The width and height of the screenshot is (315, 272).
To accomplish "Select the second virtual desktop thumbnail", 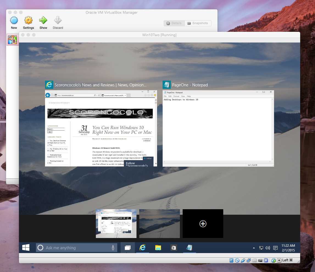I will pyautogui.click(x=159, y=223).
